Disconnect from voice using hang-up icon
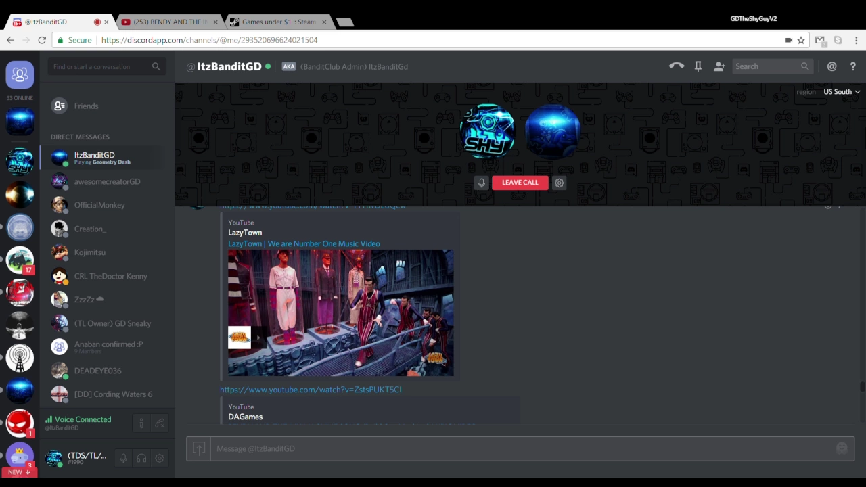 (x=160, y=423)
